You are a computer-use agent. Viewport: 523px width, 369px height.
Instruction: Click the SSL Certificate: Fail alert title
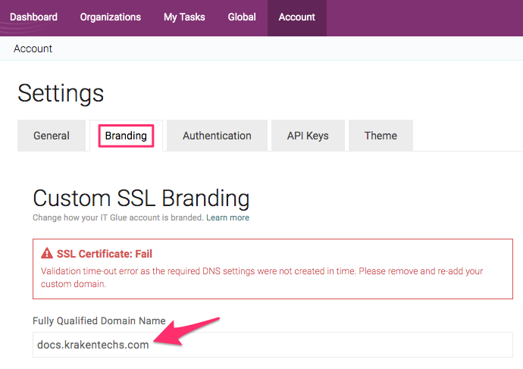[x=105, y=254]
